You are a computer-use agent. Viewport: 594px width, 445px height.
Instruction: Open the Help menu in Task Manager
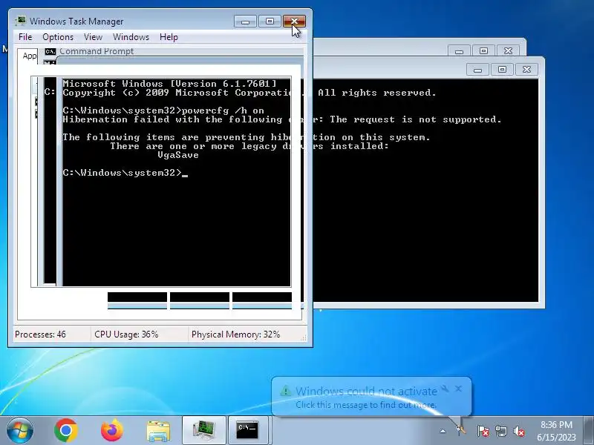[169, 37]
